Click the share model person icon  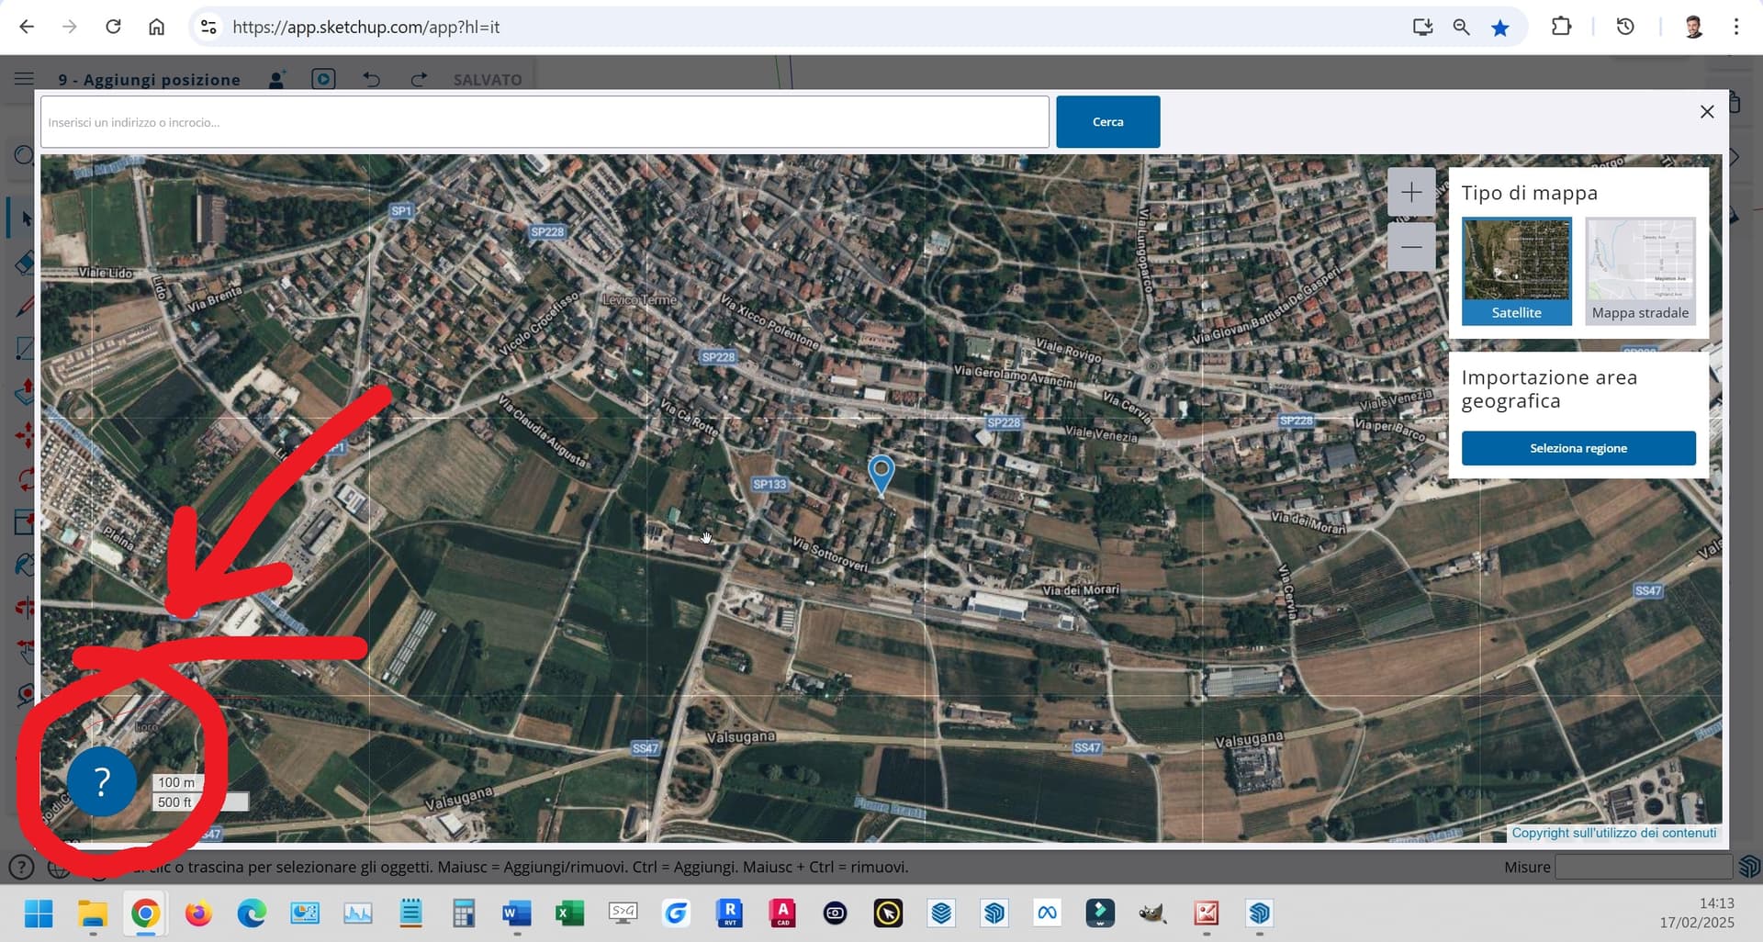[x=276, y=80]
